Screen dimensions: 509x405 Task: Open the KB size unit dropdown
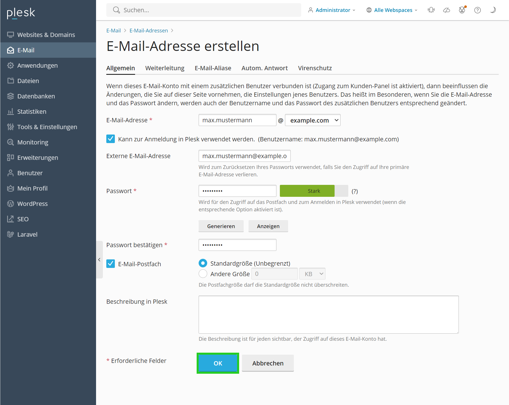point(312,274)
